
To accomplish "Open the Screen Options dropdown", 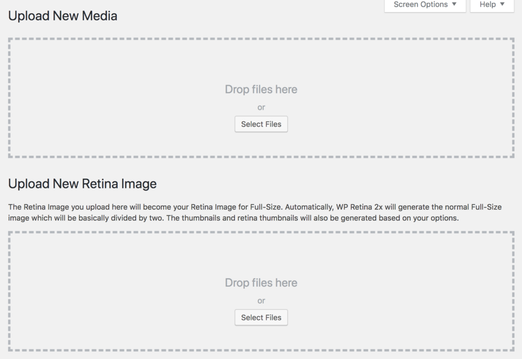I will (x=425, y=5).
